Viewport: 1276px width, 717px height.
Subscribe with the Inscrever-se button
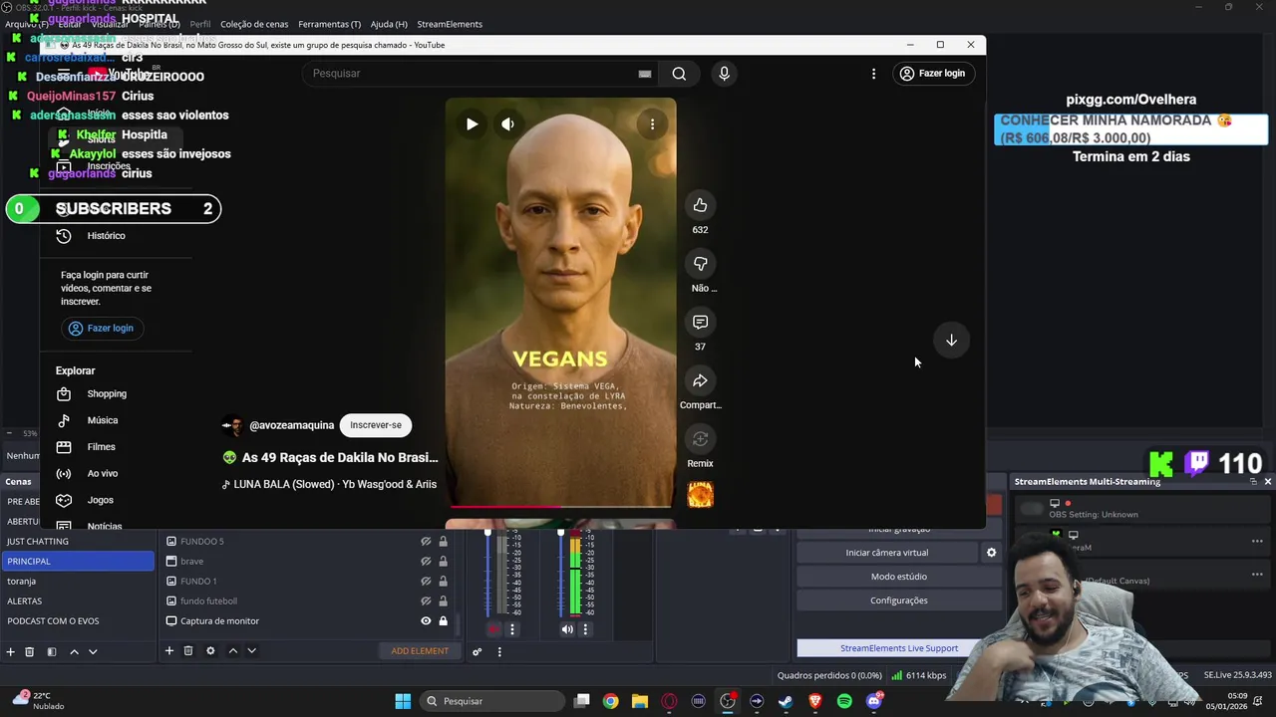pyautogui.click(x=376, y=425)
